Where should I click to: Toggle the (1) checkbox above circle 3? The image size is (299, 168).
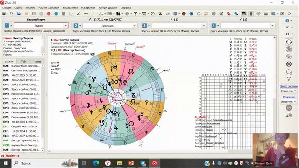click(171, 19)
